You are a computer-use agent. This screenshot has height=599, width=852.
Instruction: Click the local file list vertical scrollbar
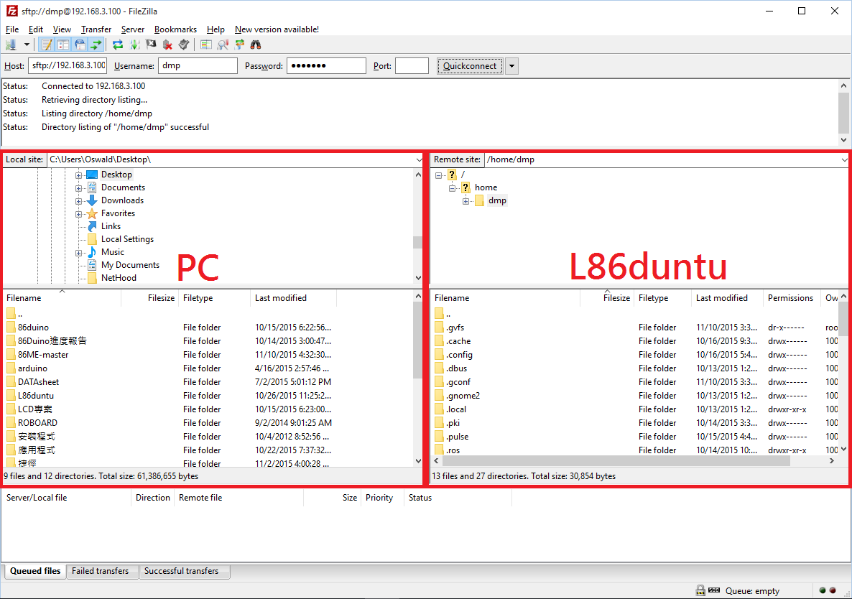point(418,340)
